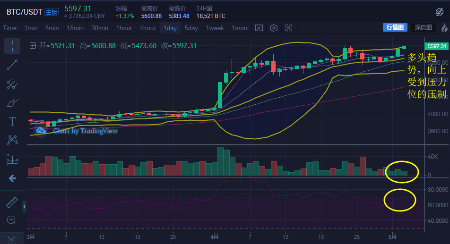Switch to the 1week timeframe
The height and width of the screenshot is (244, 450).
[x=215, y=28]
